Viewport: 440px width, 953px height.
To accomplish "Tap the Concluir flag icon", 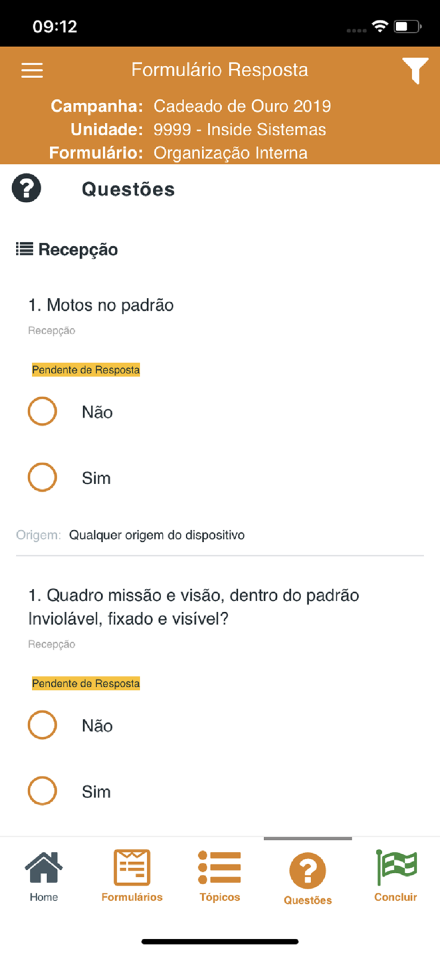I will [x=396, y=870].
